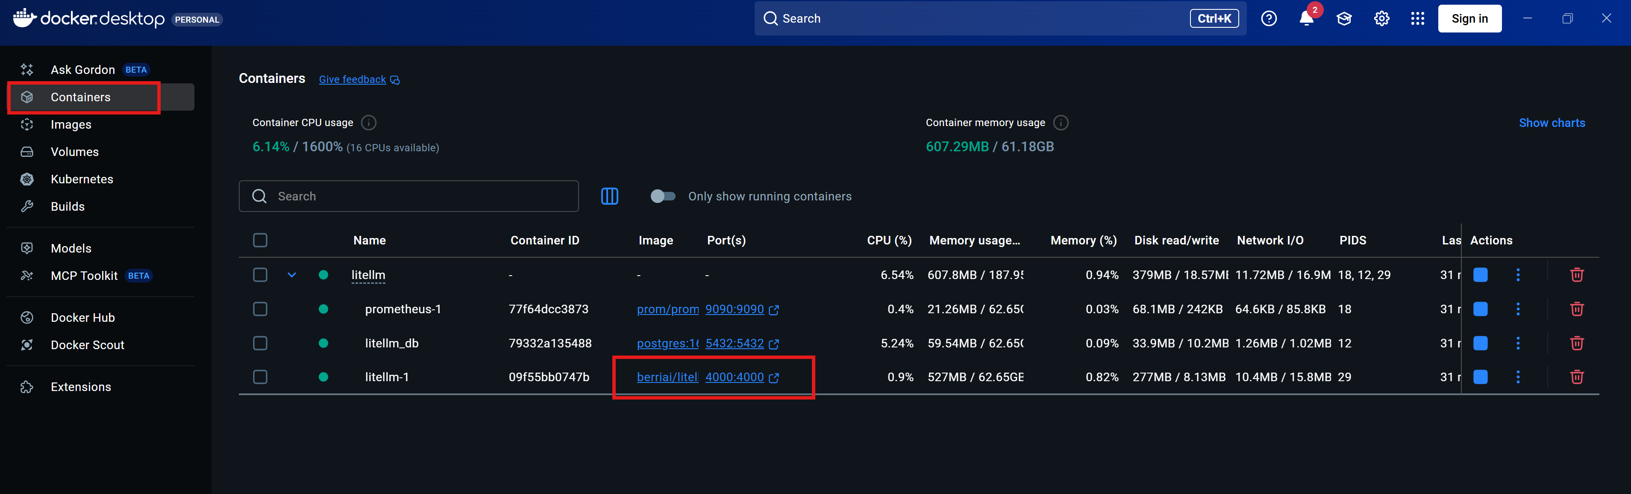This screenshot has width=1631, height=494.
Task: Go to Images in sidebar
Action: point(71,125)
